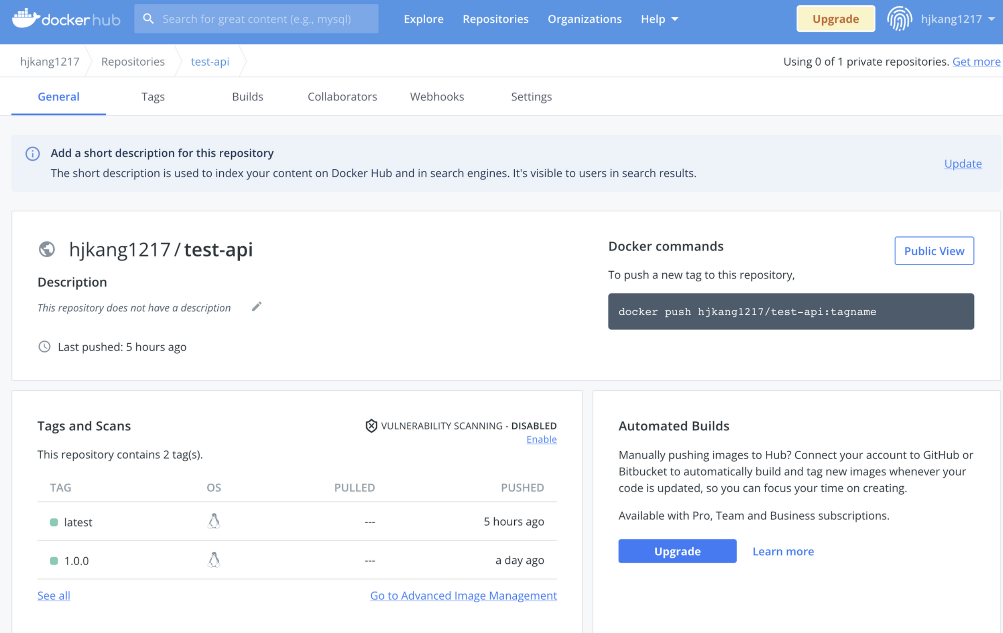Click 'This repository does not have a description'
The height and width of the screenshot is (633, 1003).
(134, 308)
